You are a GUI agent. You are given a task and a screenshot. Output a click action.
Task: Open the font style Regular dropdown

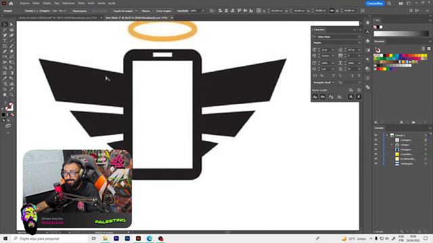[359, 43]
